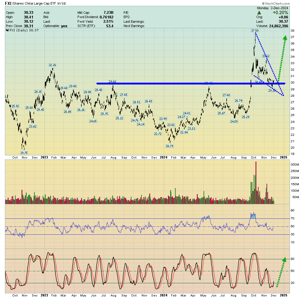The height and width of the screenshot is (298, 304).
Task: Click the tallest red volume bar in October
Action: [x=256, y=183]
